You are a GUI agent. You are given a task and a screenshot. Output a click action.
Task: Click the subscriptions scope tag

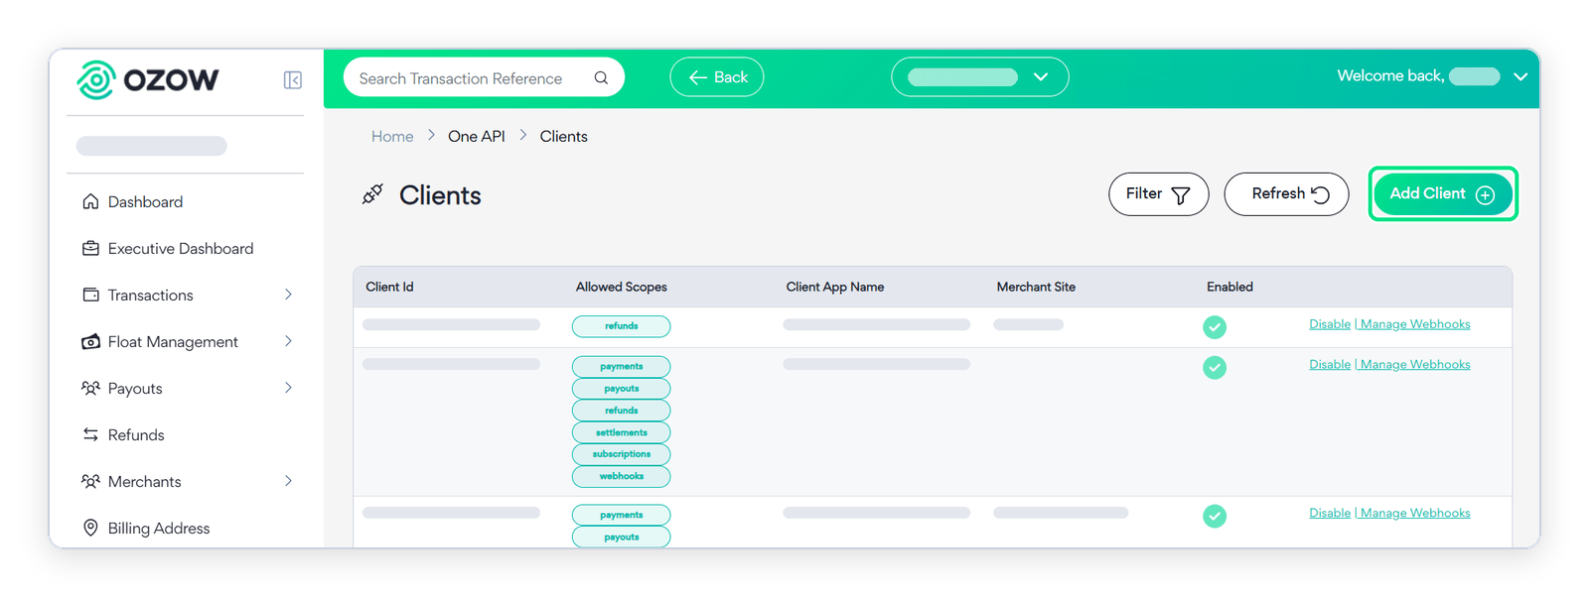pos(622,454)
